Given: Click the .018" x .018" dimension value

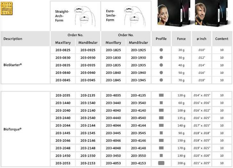Looking at the screenshot, I should (x=202, y=133).
